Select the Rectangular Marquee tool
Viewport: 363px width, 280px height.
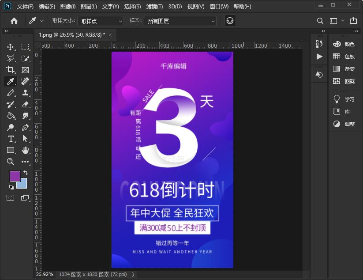click(25, 47)
